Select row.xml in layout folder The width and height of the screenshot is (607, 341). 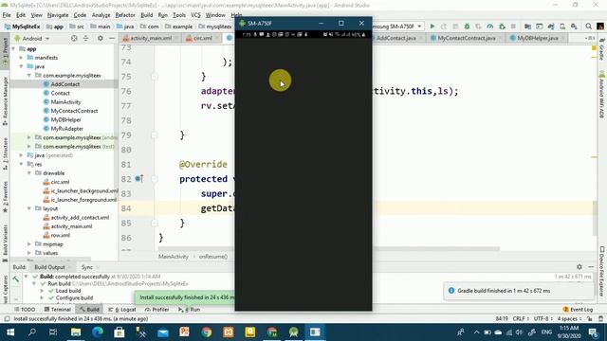[60, 236]
